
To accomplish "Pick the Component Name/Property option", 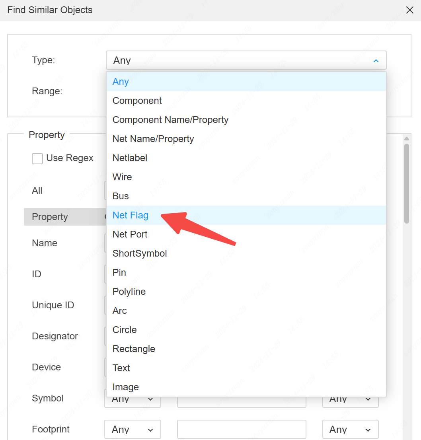I will pyautogui.click(x=170, y=120).
